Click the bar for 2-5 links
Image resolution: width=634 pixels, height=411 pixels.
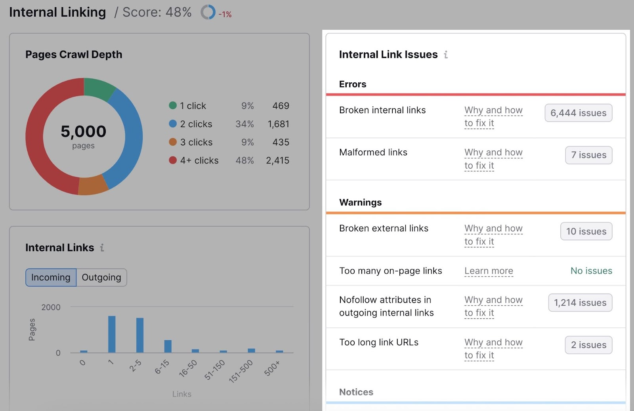[140, 335]
